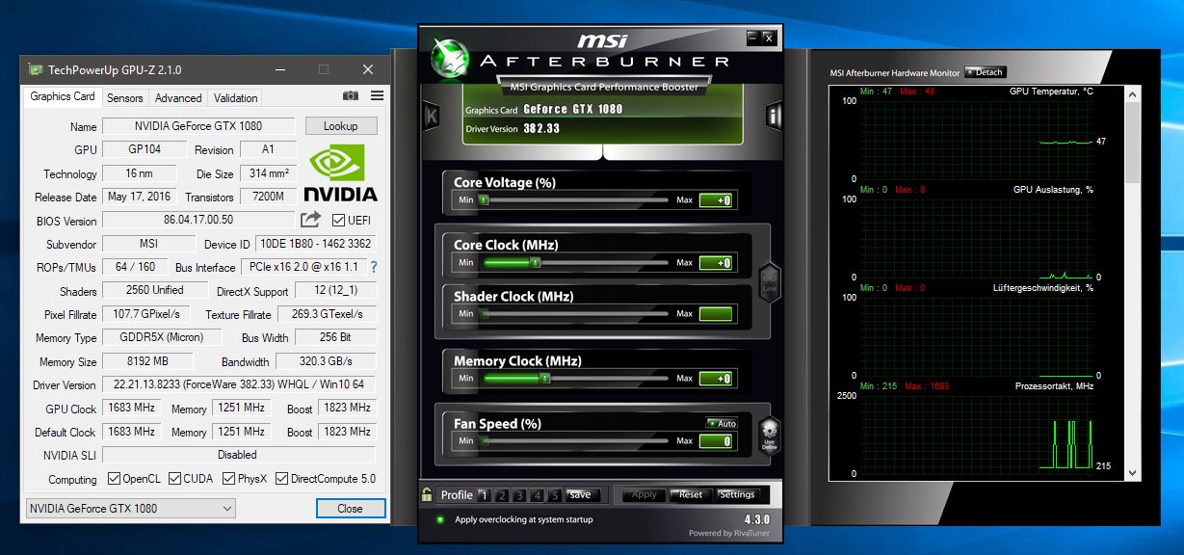
Task: Click the profile save button
Action: (581, 494)
